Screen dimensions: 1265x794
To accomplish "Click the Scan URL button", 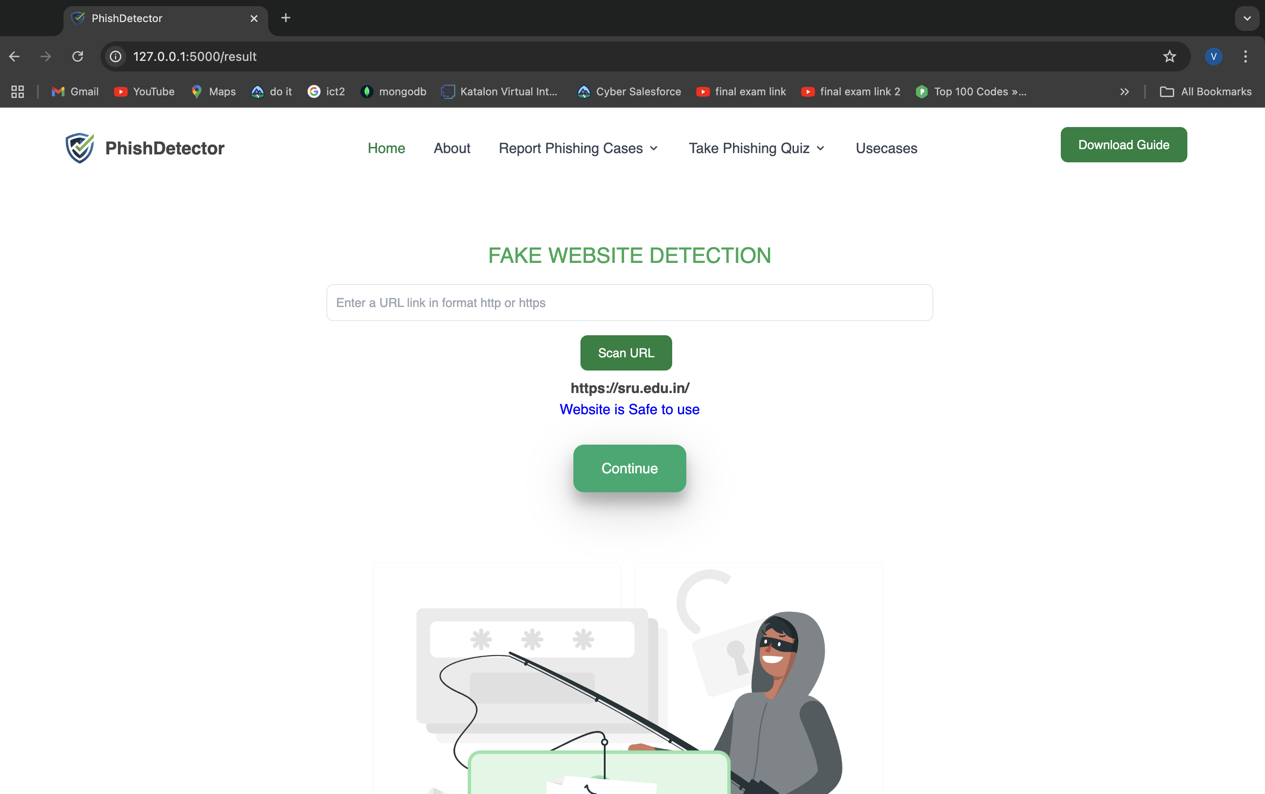I will tap(627, 352).
